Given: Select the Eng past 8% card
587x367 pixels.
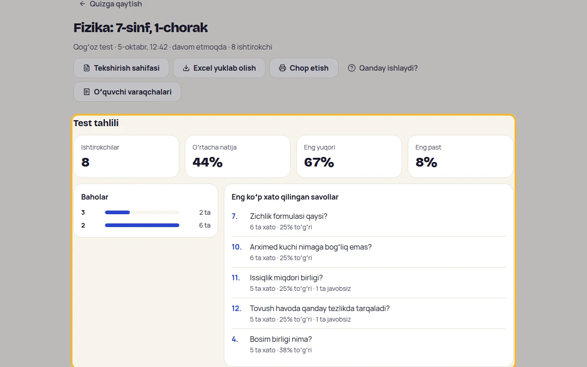Looking at the screenshot, I should point(460,156).
